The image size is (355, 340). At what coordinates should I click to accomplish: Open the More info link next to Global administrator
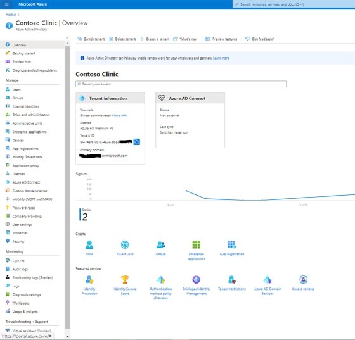click(119, 115)
